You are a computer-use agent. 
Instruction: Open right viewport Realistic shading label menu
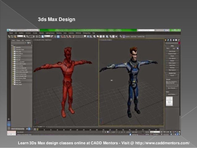109,40
